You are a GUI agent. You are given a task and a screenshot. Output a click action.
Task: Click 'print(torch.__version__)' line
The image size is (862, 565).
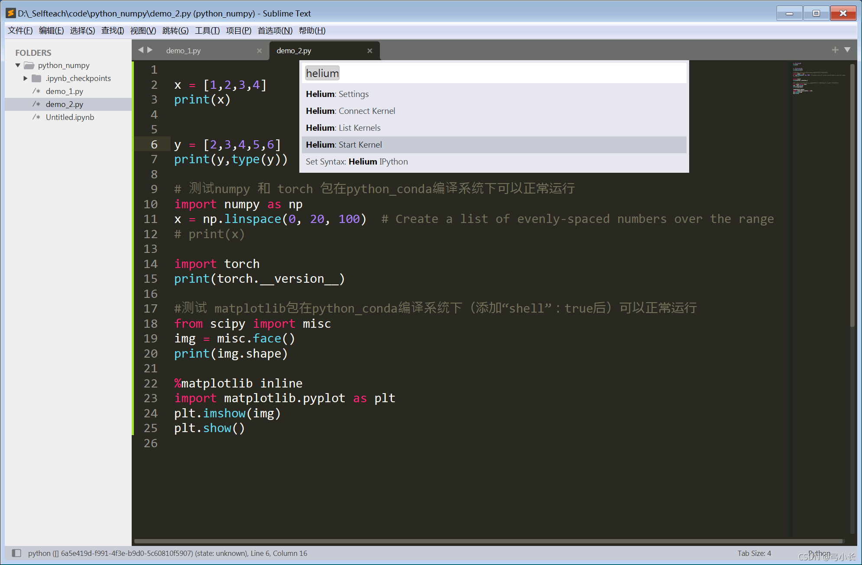tap(259, 279)
